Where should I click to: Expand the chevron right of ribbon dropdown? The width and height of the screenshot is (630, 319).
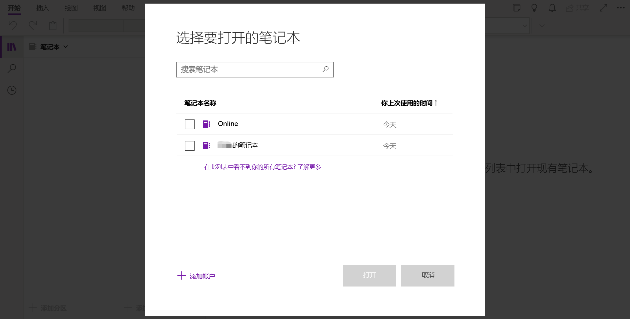[x=542, y=26]
